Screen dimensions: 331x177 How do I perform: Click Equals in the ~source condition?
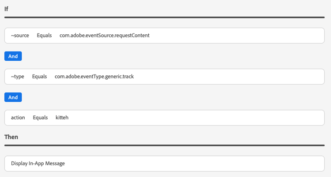click(44, 36)
